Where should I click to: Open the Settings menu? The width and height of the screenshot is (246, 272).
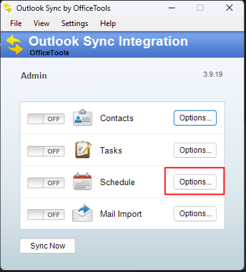click(x=75, y=23)
